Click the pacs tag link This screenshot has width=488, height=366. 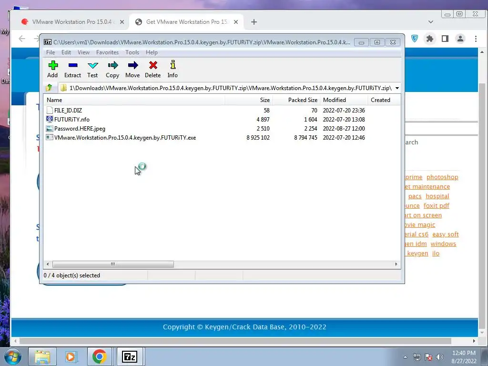[415, 196]
